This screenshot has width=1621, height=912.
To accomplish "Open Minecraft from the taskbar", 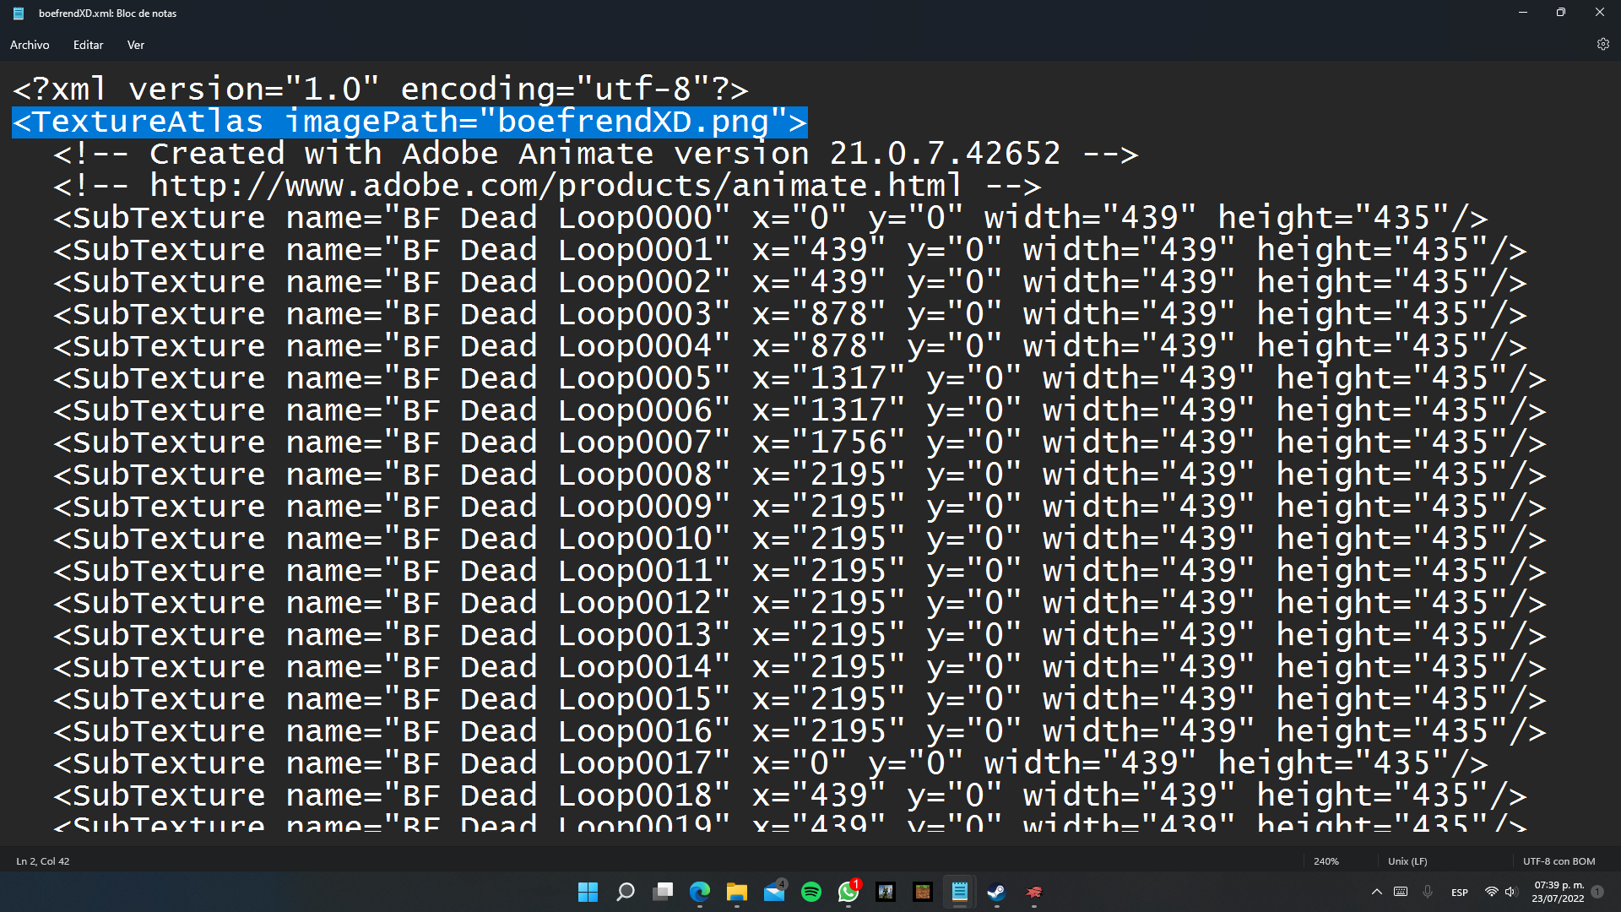I will (x=922, y=892).
